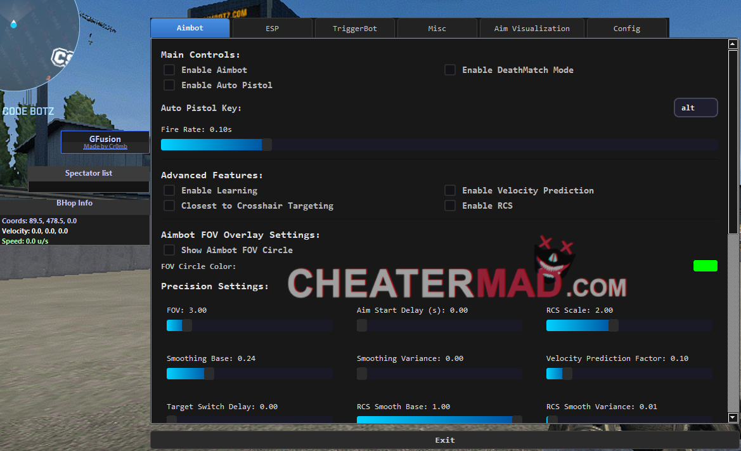Click the alt Auto Pistol key field
The image size is (741, 451).
pos(695,108)
